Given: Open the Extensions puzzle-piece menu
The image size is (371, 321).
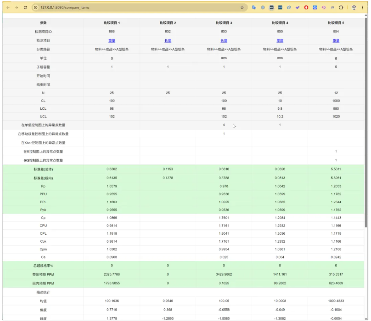Looking at the screenshot, I should (x=341, y=7).
